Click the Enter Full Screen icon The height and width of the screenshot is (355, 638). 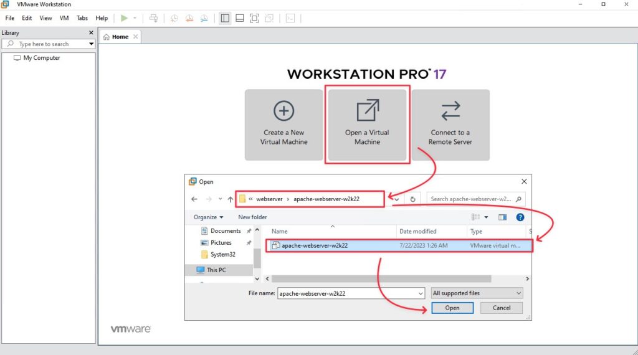click(254, 18)
